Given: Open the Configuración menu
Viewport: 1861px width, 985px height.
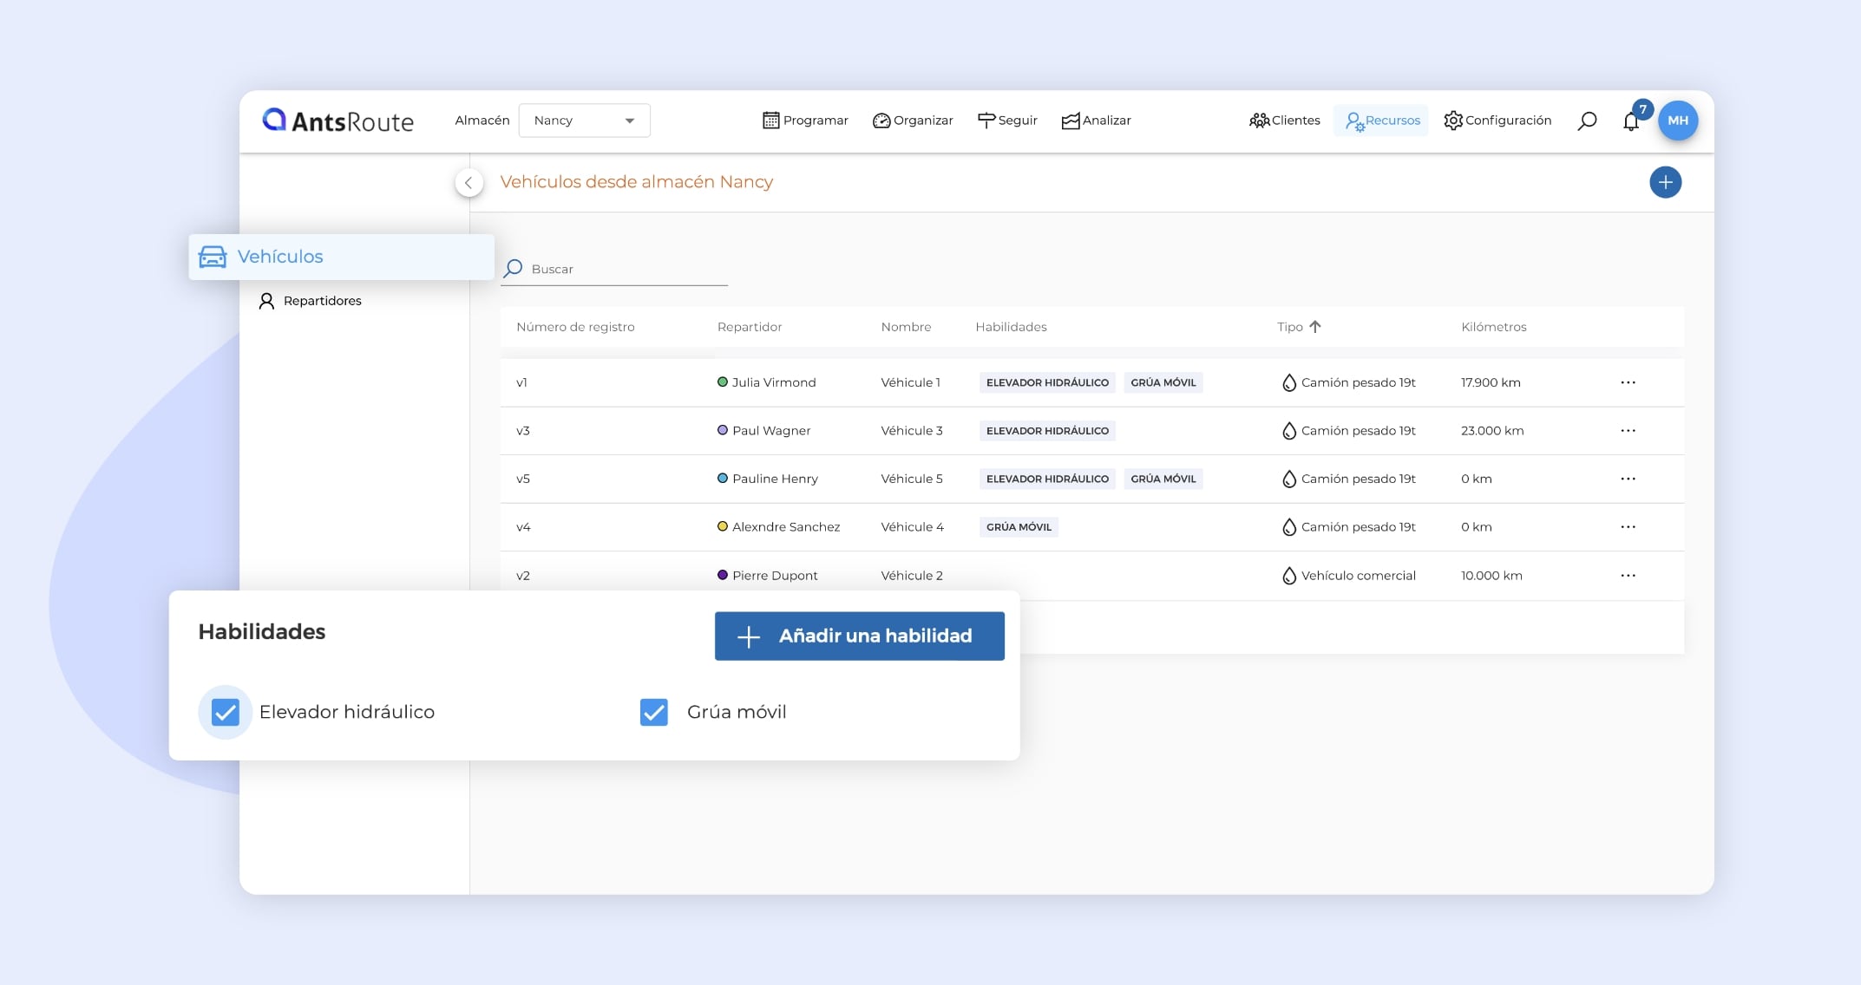Looking at the screenshot, I should pyautogui.click(x=1497, y=121).
